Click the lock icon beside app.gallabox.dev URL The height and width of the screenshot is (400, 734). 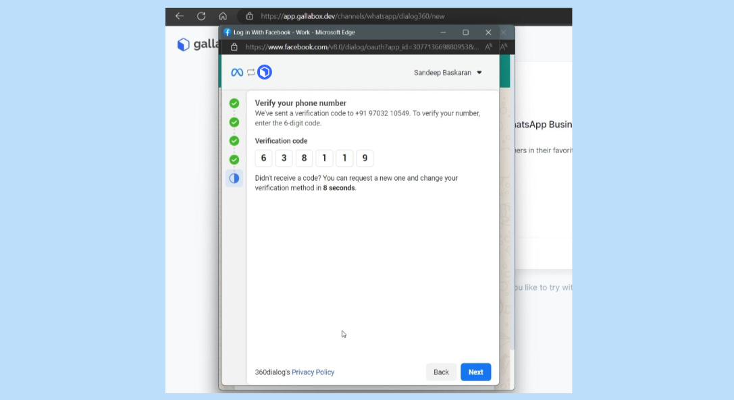pos(249,16)
